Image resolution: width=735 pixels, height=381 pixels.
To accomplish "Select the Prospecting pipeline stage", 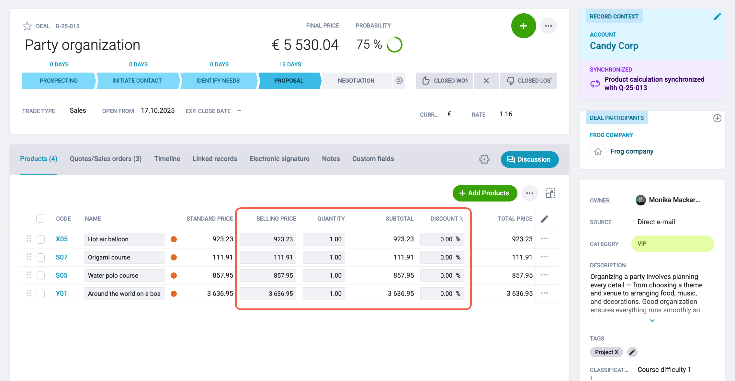I will tap(59, 81).
